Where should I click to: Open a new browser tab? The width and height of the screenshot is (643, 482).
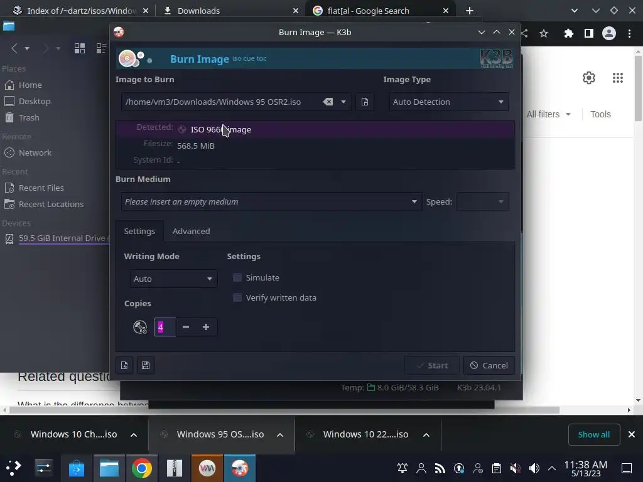point(470,11)
